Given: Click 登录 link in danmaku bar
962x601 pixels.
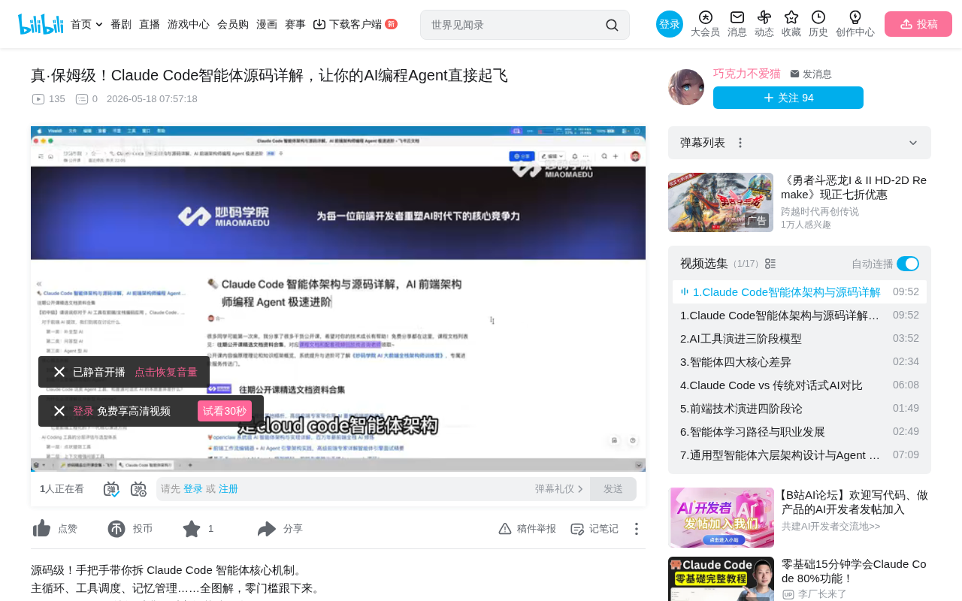Looking at the screenshot, I should point(193,489).
